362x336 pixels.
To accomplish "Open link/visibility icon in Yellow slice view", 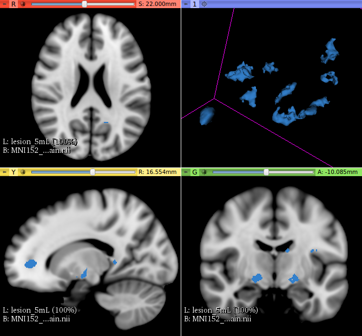I will [23, 172].
